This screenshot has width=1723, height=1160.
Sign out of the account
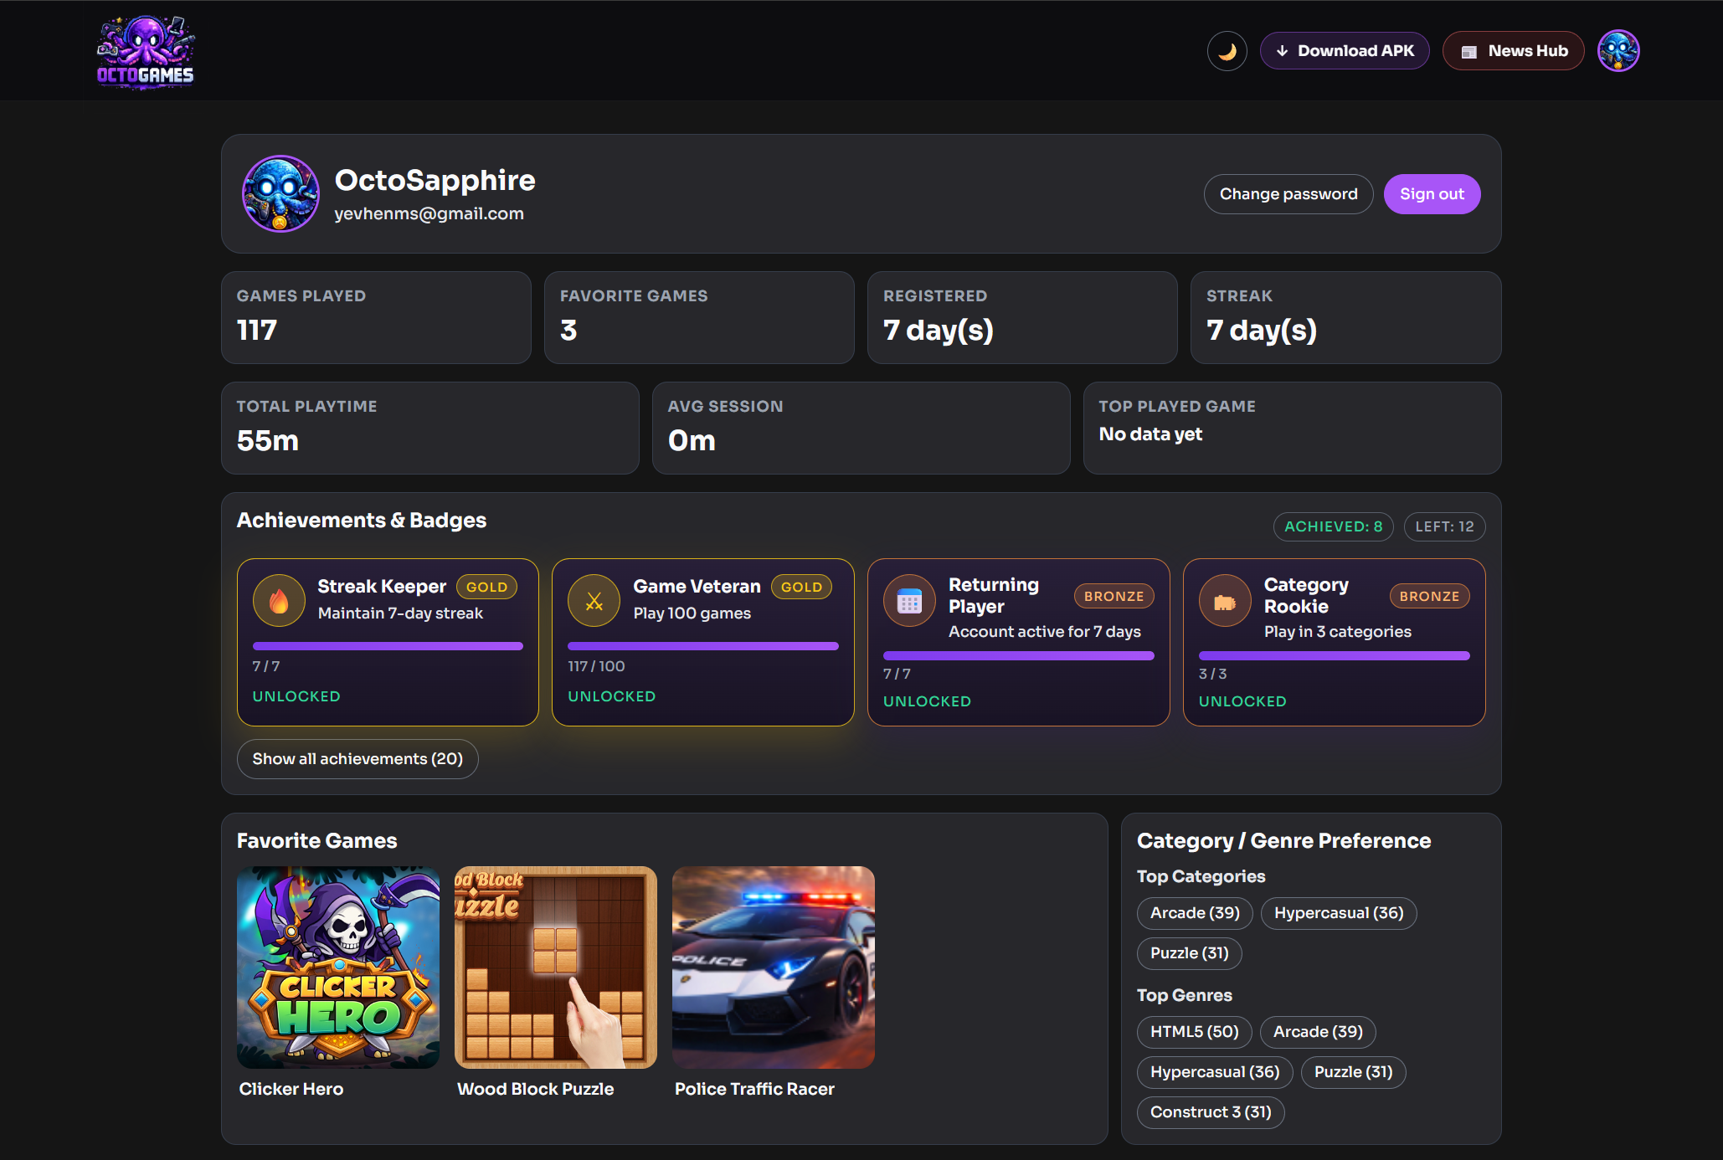pos(1432,193)
